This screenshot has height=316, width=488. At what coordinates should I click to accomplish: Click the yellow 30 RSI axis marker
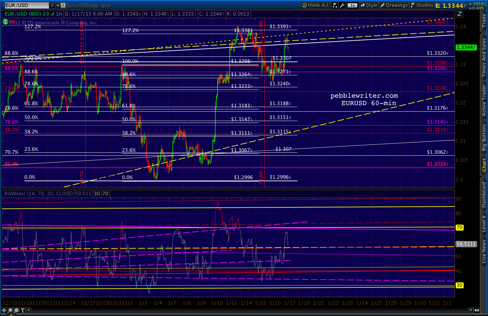tap(459, 285)
